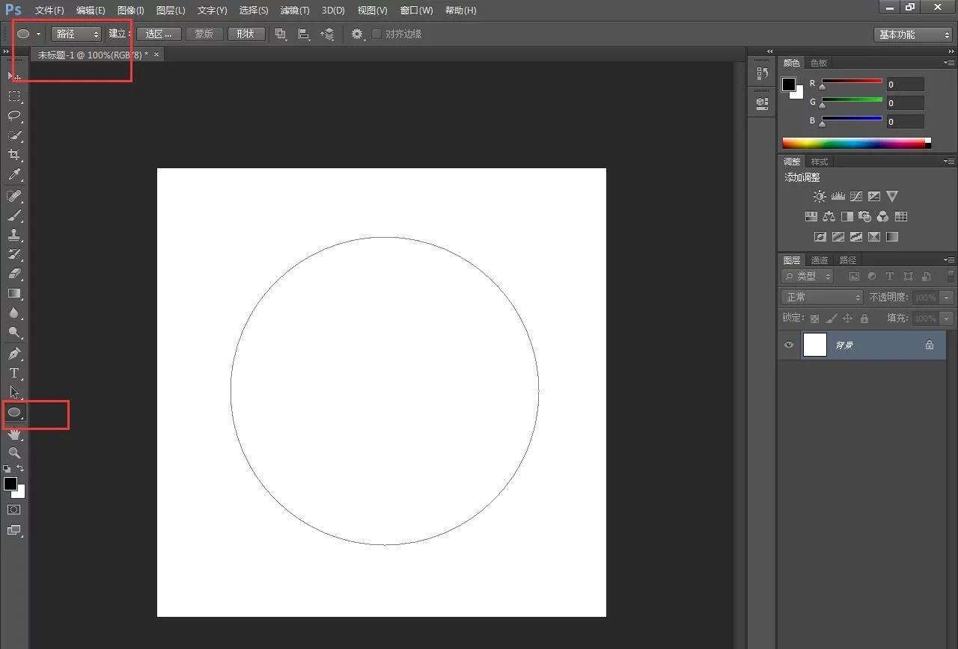Open the 滤镜 menu
This screenshot has height=649, width=958.
tap(294, 10)
